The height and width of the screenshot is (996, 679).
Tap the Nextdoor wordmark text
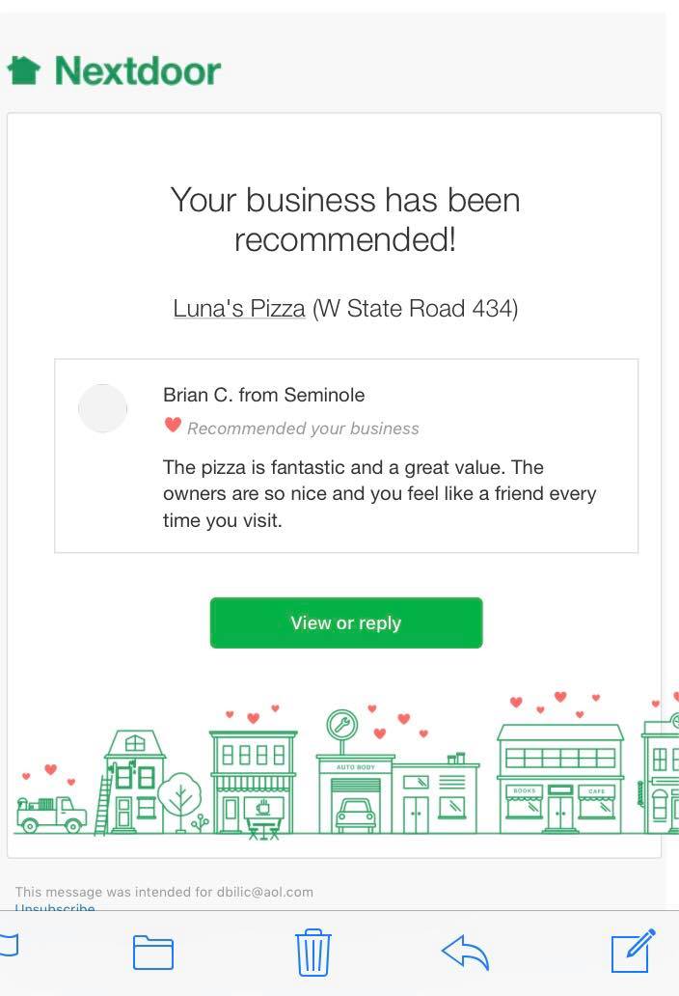pyautogui.click(x=138, y=70)
